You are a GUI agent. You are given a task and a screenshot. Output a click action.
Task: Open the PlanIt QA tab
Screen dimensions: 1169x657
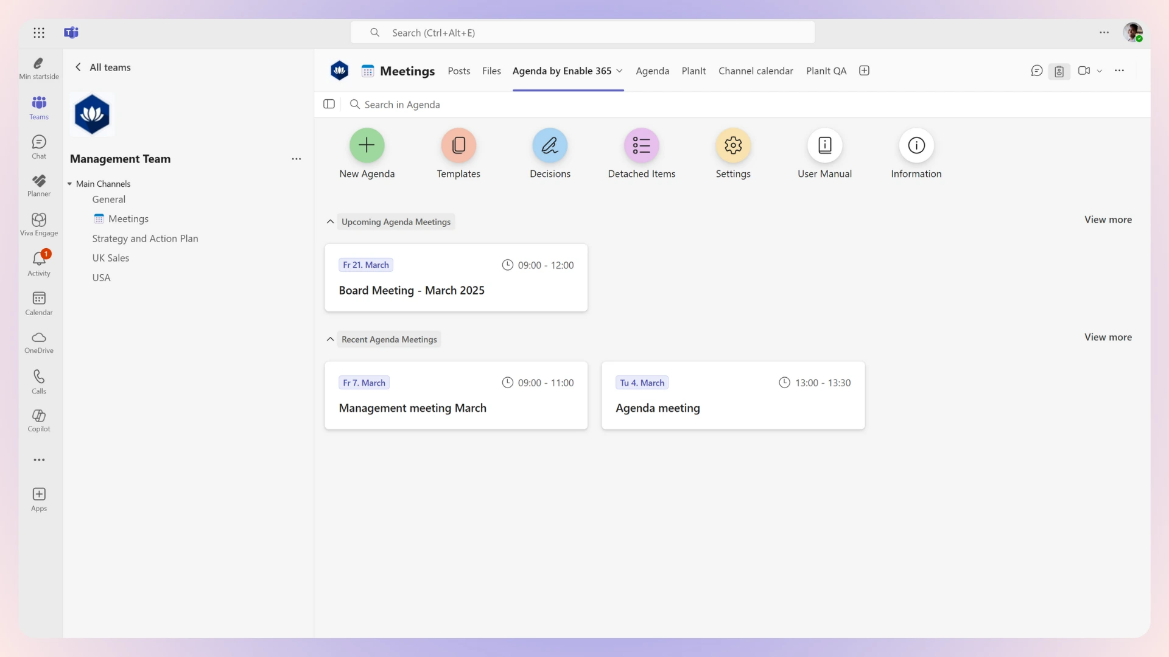(826, 71)
